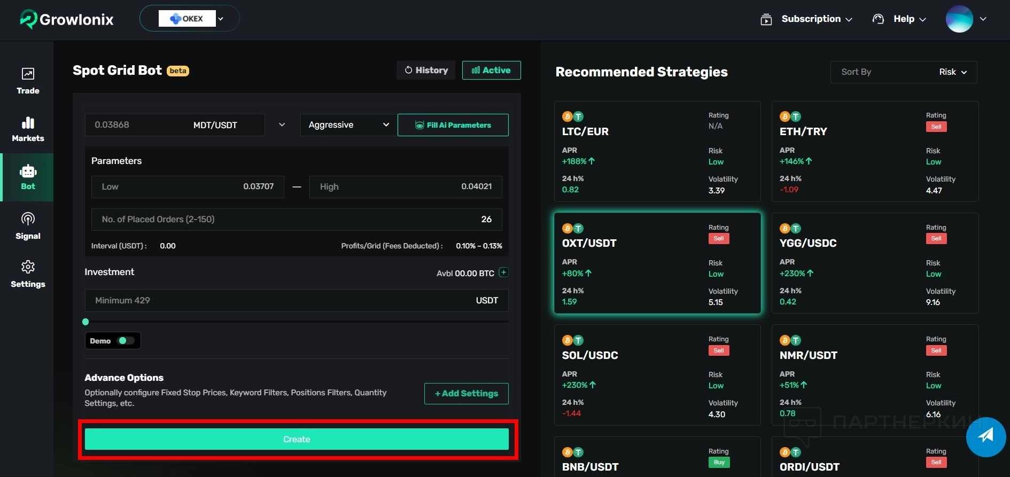Open the Markets sidebar icon
The height and width of the screenshot is (477, 1010).
pos(28,129)
